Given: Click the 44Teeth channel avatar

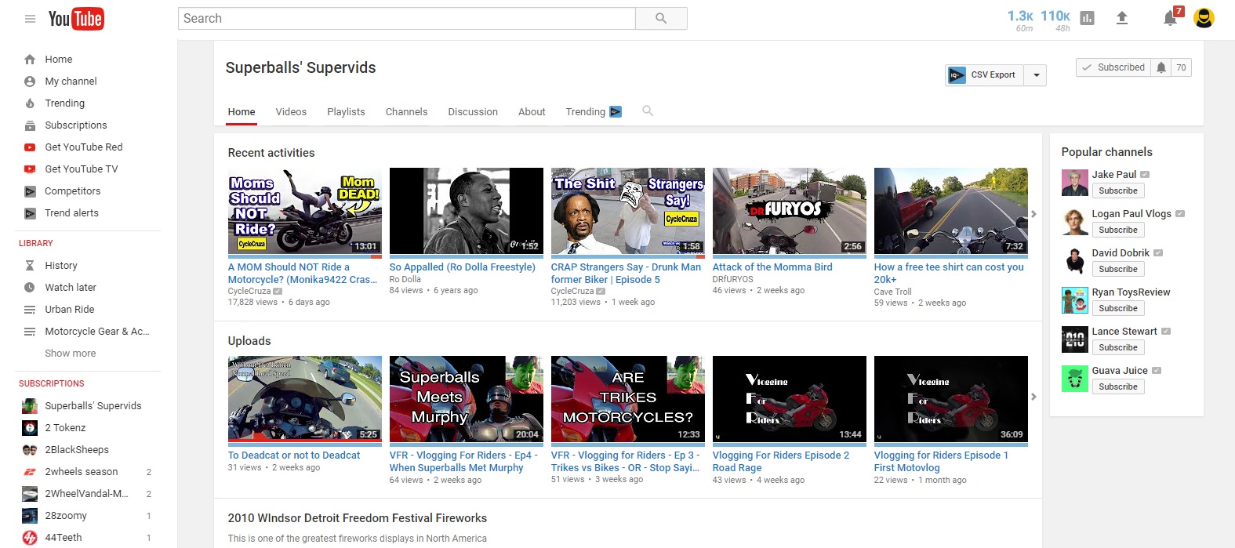Looking at the screenshot, I should coord(30,538).
